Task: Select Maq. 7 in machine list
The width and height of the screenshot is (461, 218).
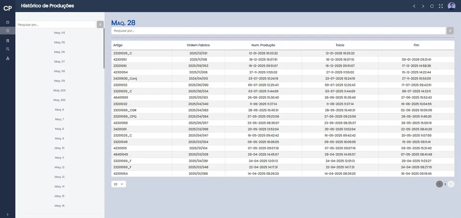Action: click(x=60, y=119)
